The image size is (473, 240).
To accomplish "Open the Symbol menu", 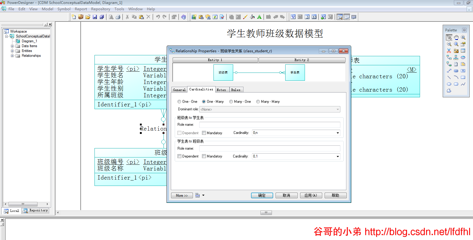I will click(64, 9).
